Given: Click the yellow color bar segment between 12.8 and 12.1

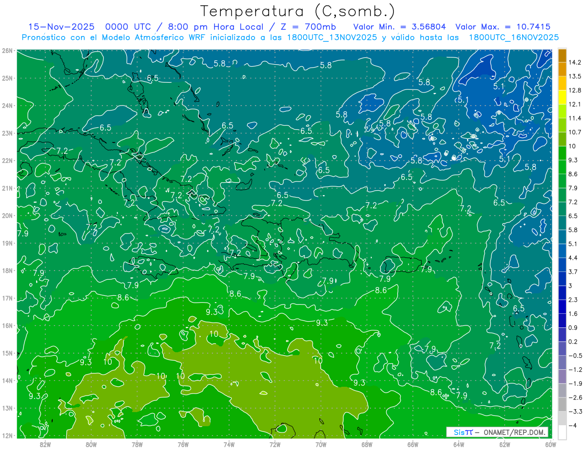Looking at the screenshot, I should click(x=563, y=97).
